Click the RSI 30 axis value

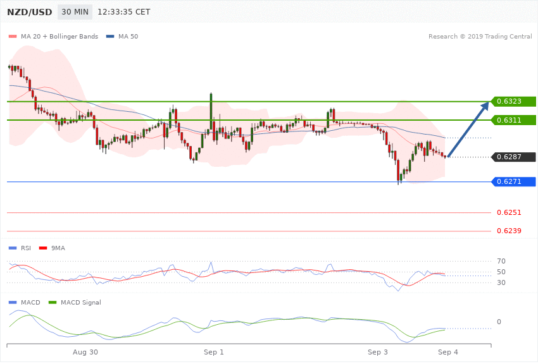(501, 282)
